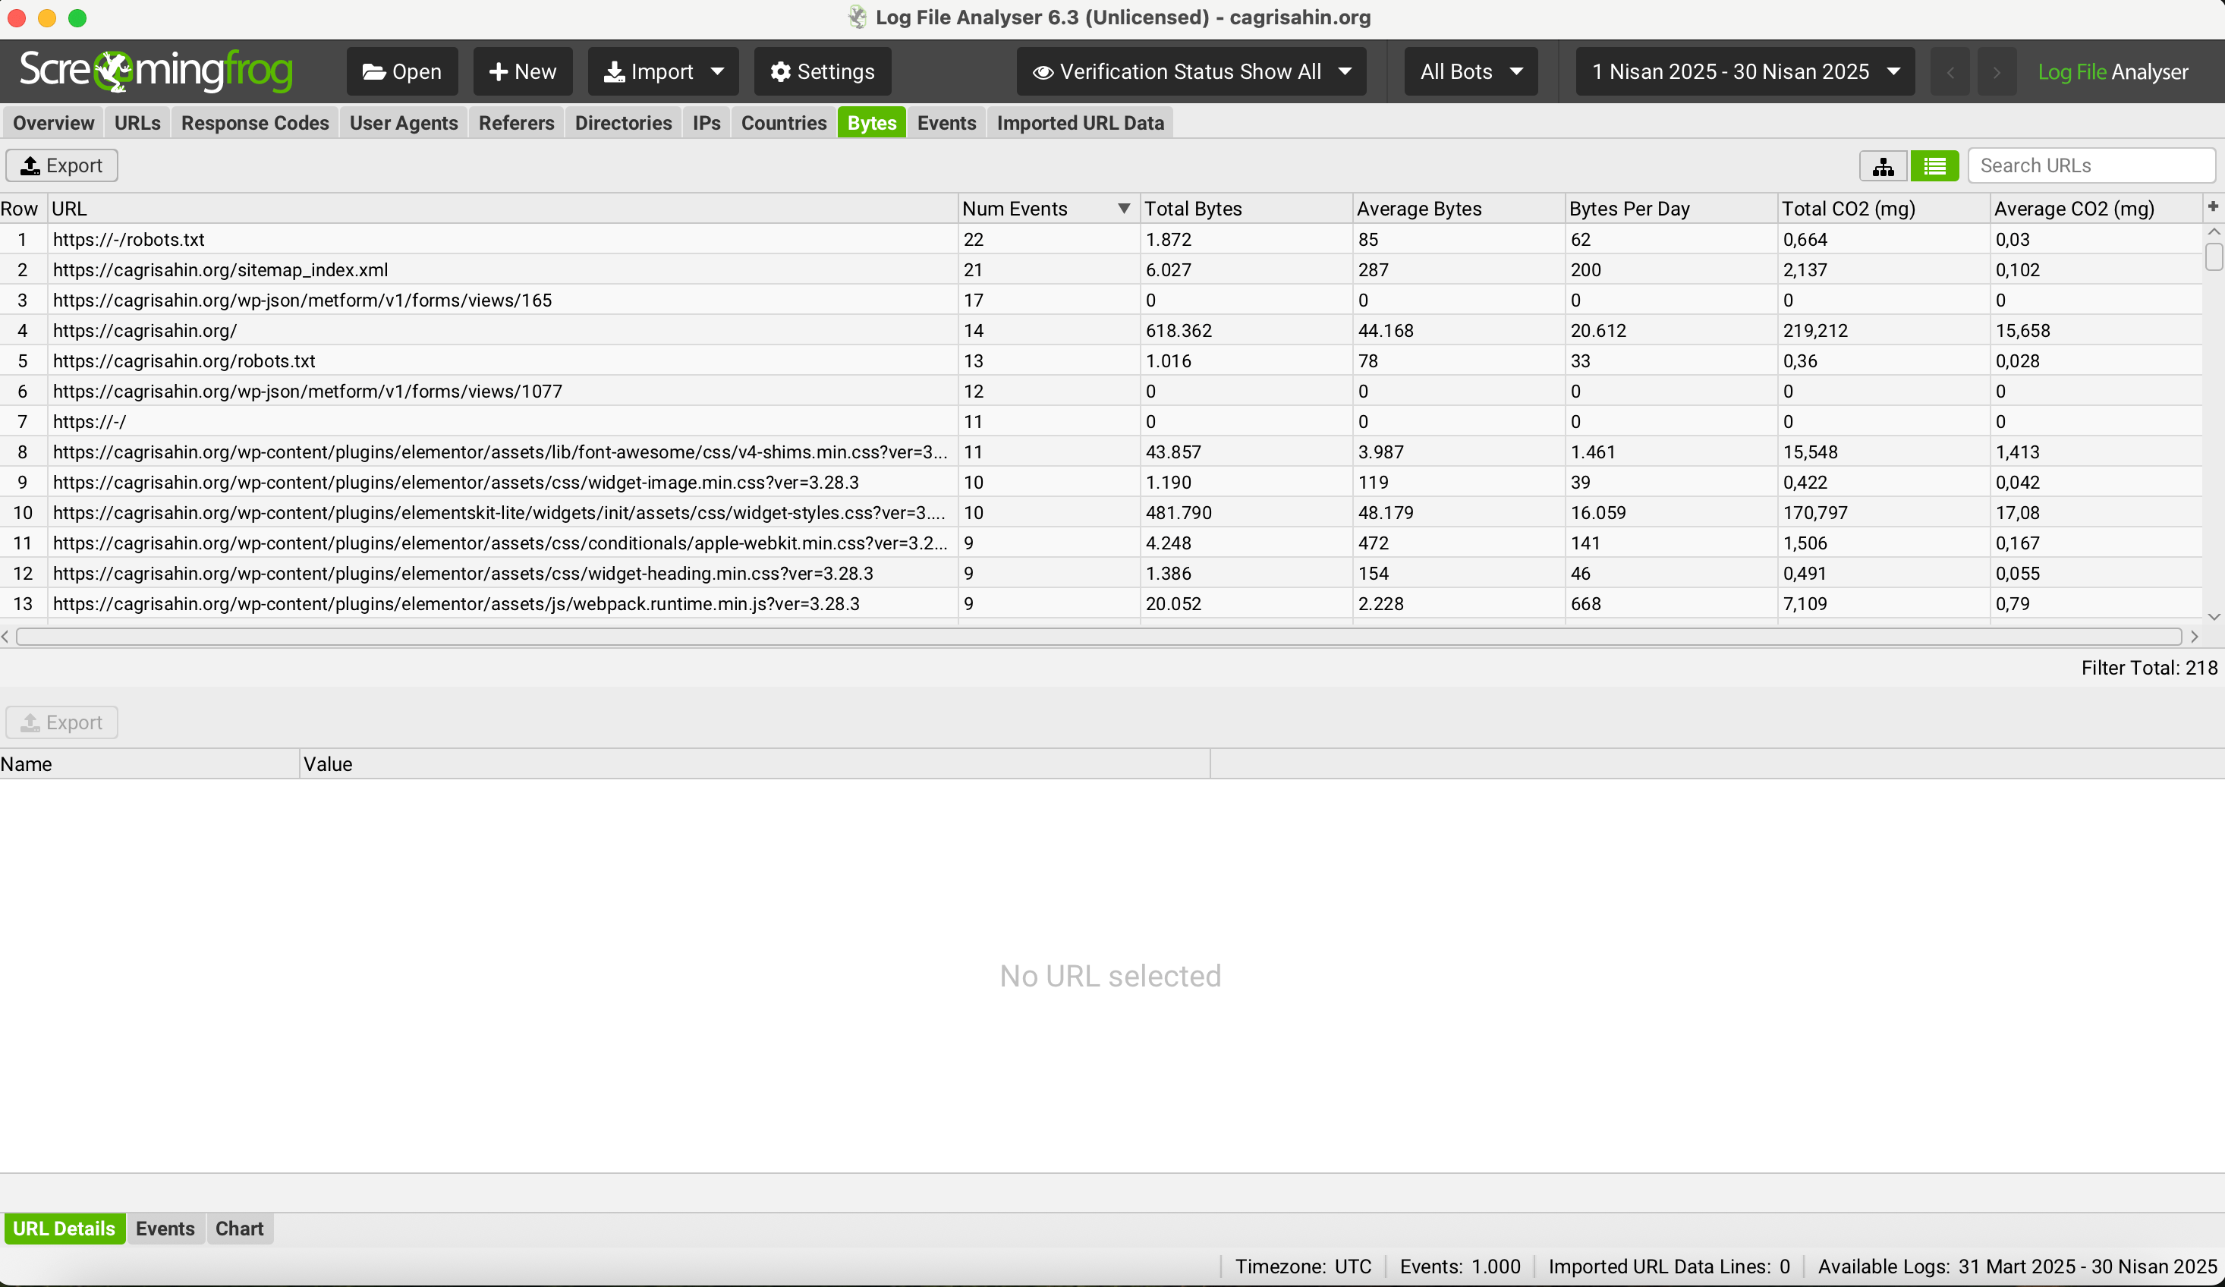
Task: Open the bottom Chart tab
Action: [x=239, y=1228]
